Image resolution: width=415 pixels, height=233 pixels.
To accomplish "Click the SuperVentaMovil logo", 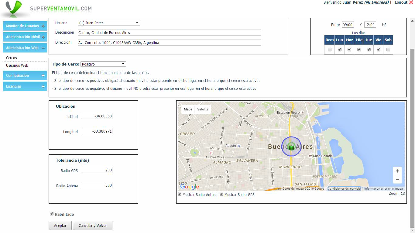I will point(46,9).
